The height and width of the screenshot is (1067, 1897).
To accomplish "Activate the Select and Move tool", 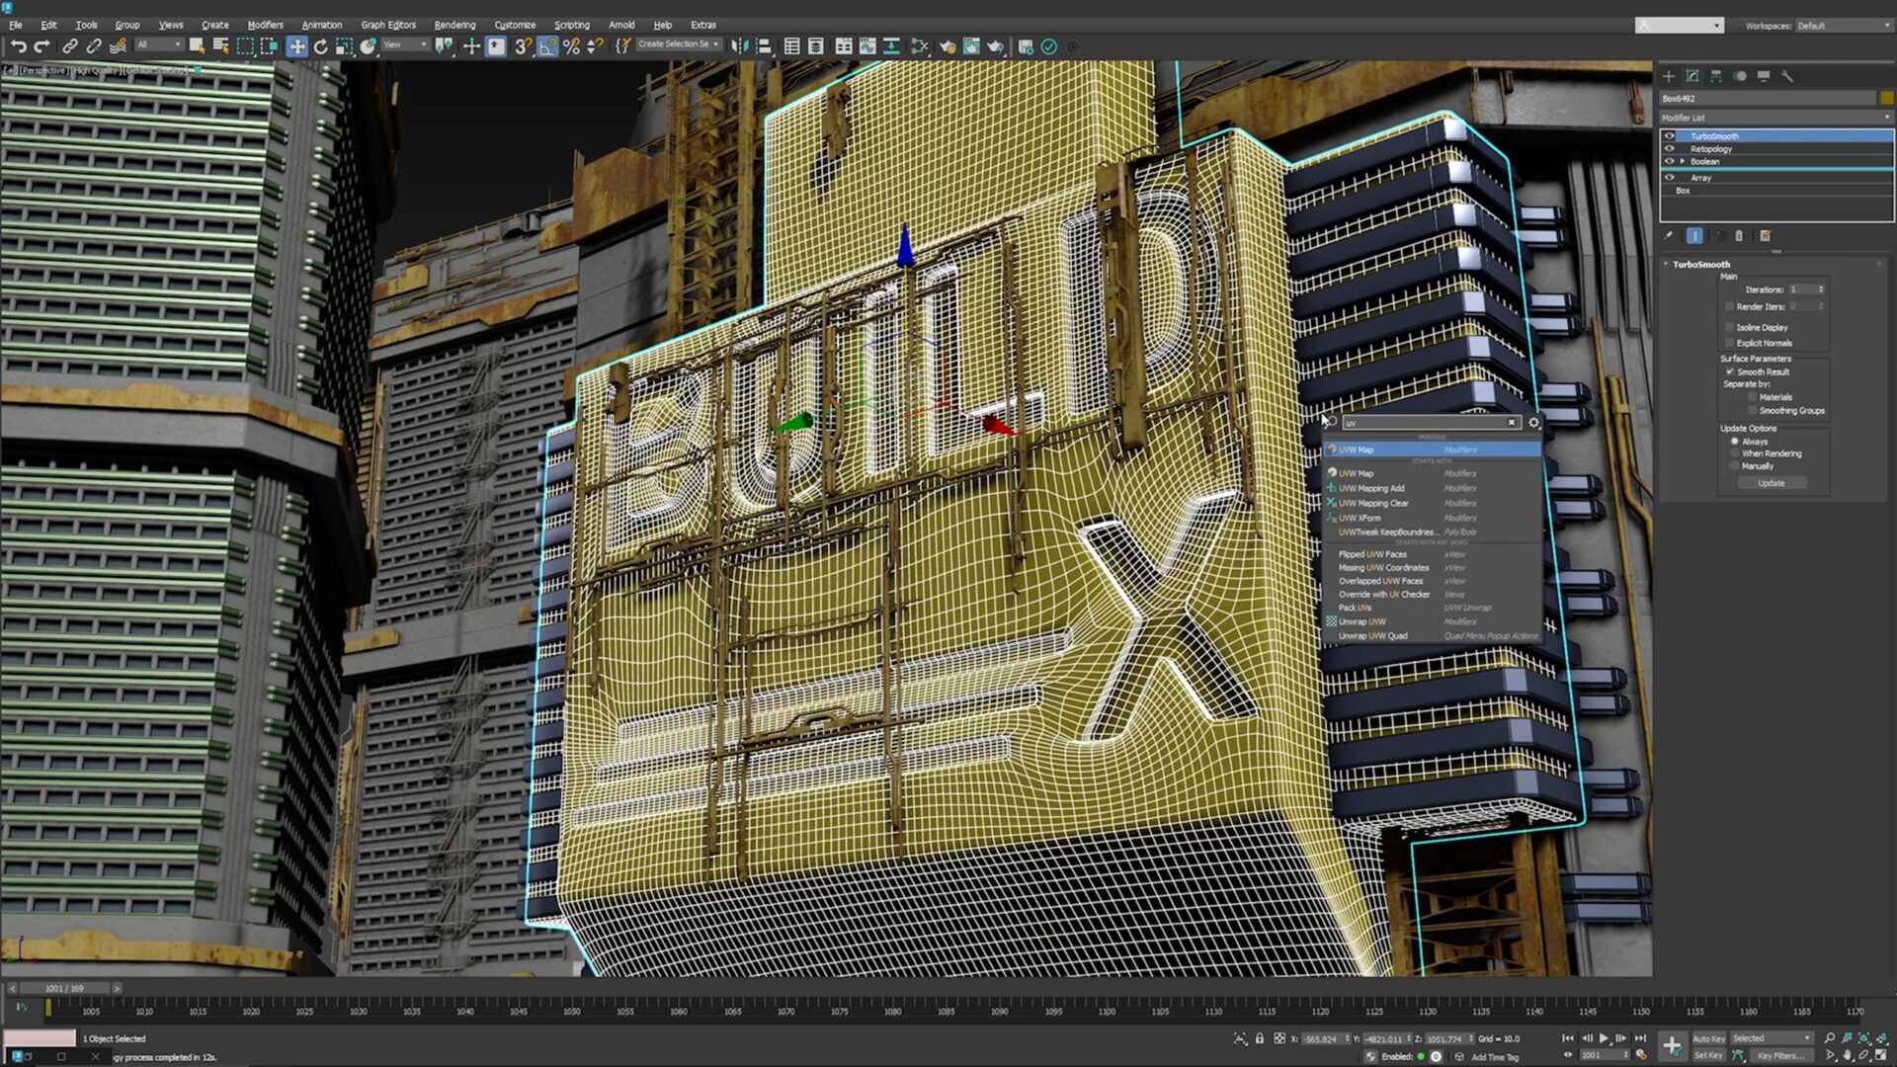I will point(296,46).
